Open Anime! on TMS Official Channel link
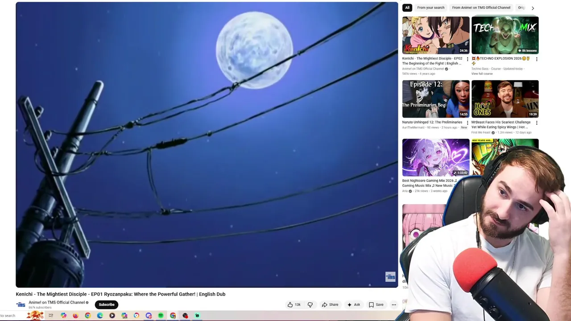Screen dimensions: 571x321 57,302
